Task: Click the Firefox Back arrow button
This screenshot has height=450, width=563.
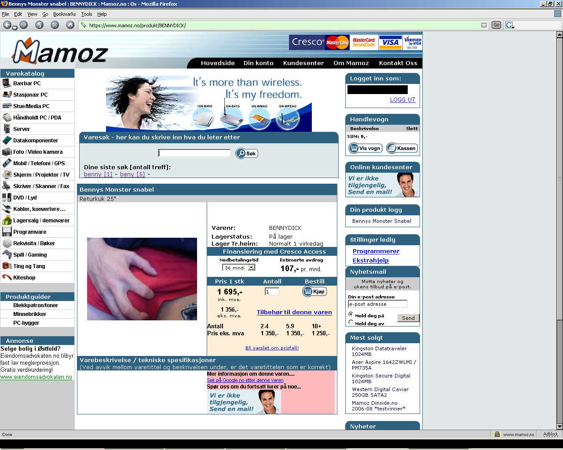Action: pos(7,25)
